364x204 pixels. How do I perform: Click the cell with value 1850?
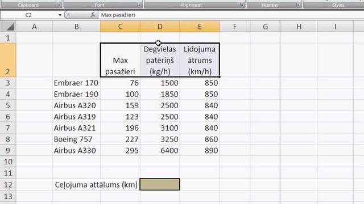tap(160, 94)
